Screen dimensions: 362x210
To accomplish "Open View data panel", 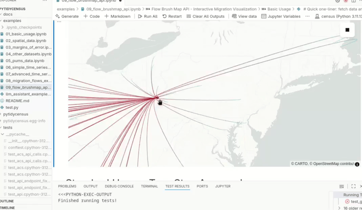I will click(x=244, y=16).
